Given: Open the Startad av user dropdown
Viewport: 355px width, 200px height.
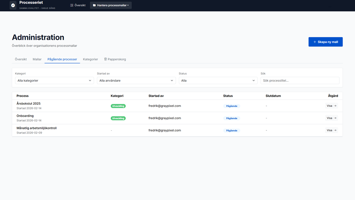Looking at the screenshot, I should 136,81.
